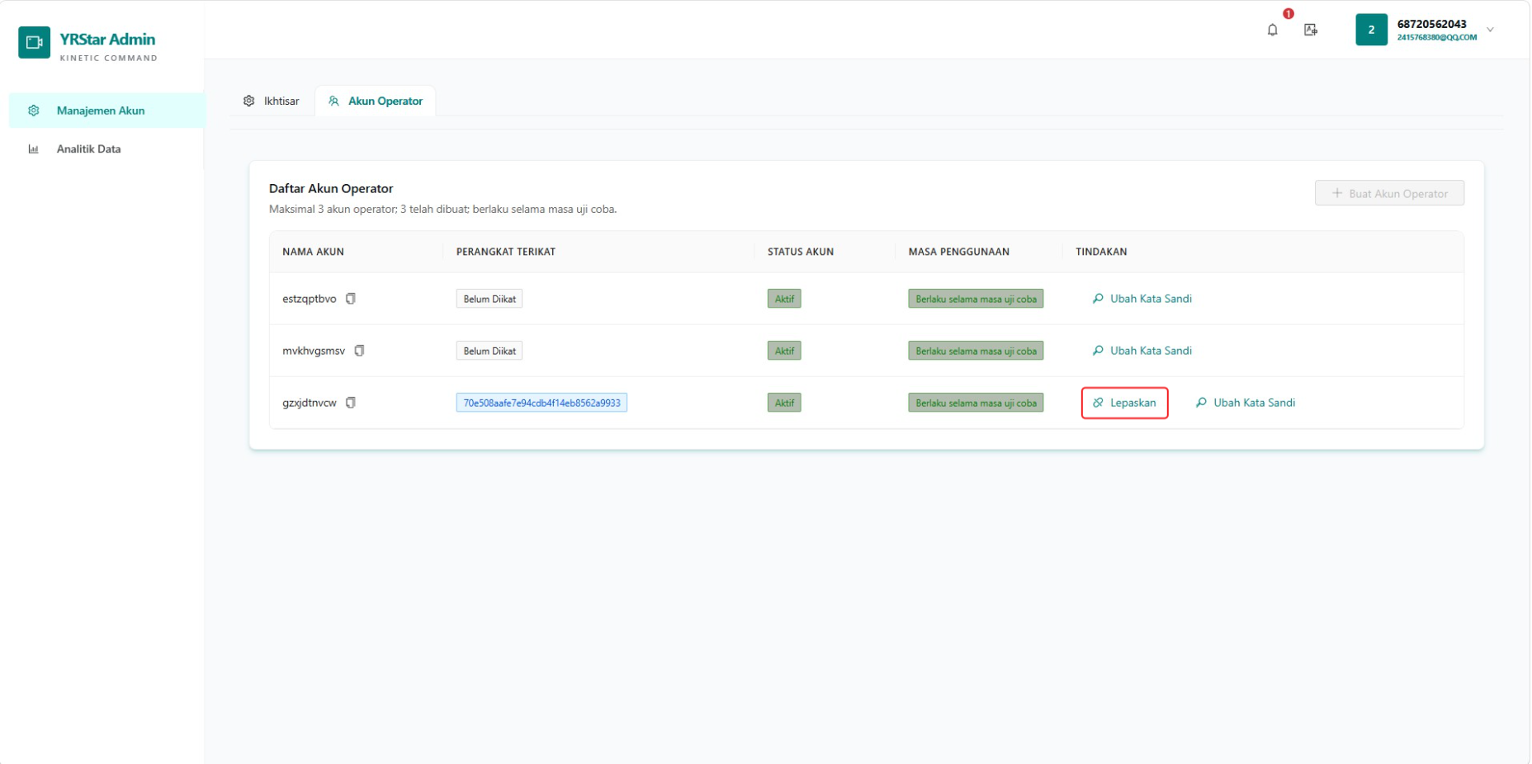Image resolution: width=1532 pixels, height=764 pixels.
Task: Click the "Daftar Akun Operator" heading
Action: (331, 188)
